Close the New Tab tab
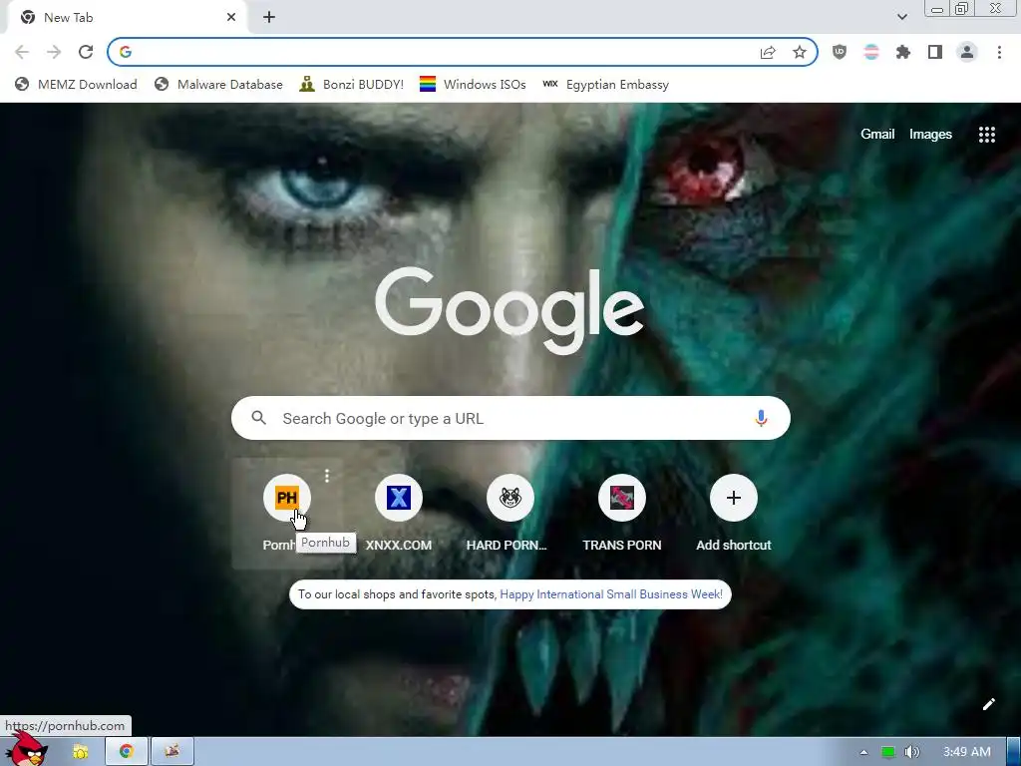This screenshot has width=1021, height=766. point(231,18)
